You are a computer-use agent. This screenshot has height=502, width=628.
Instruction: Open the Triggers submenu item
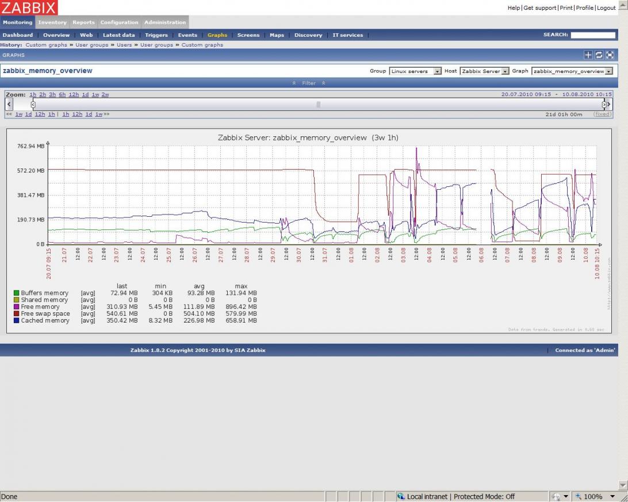[x=156, y=35]
